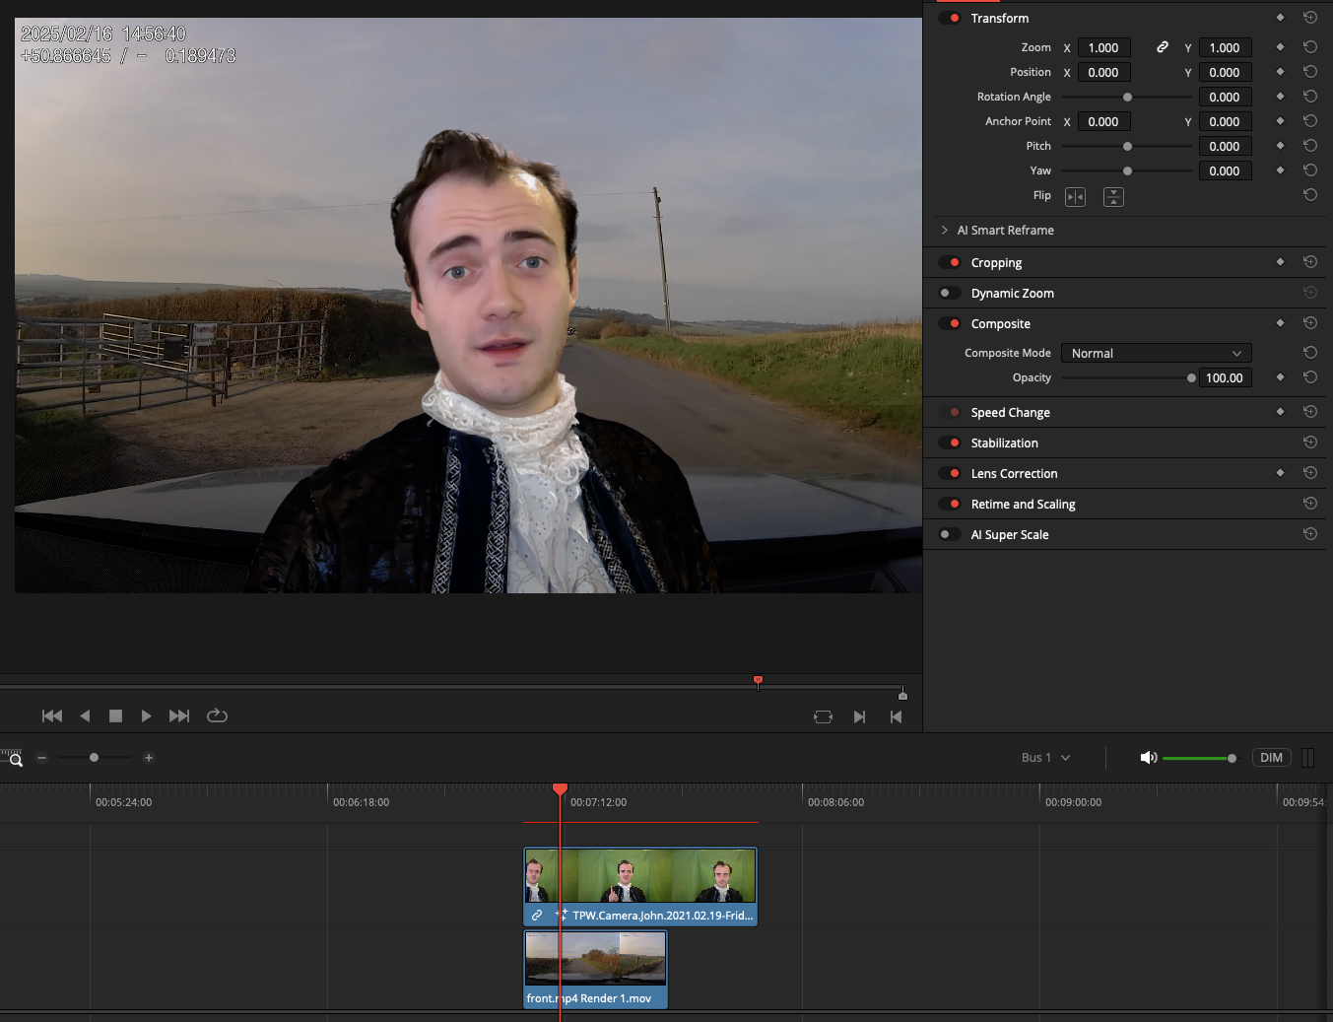Flip image vertically
The image size is (1333, 1022).
point(1113,197)
